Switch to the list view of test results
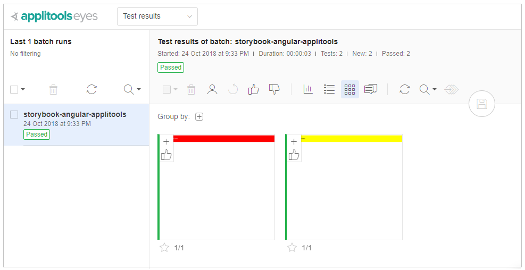The height and width of the screenshot is (270, 525). 329,89
